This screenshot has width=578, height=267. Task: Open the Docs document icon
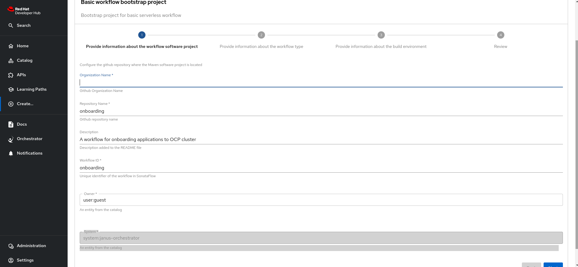[x=11, y=124]
